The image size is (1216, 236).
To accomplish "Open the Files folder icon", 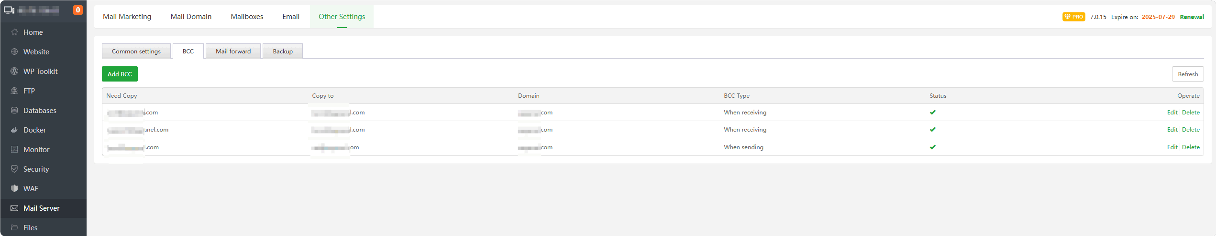I will (x=14, y=228).
